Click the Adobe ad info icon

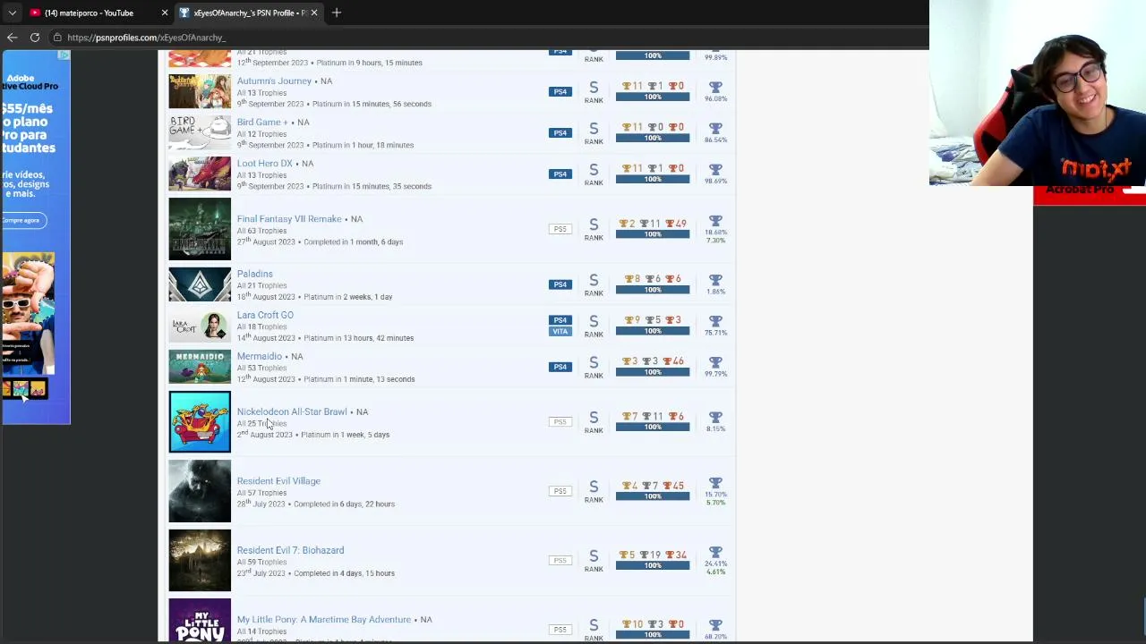click(x=64, y=55)
